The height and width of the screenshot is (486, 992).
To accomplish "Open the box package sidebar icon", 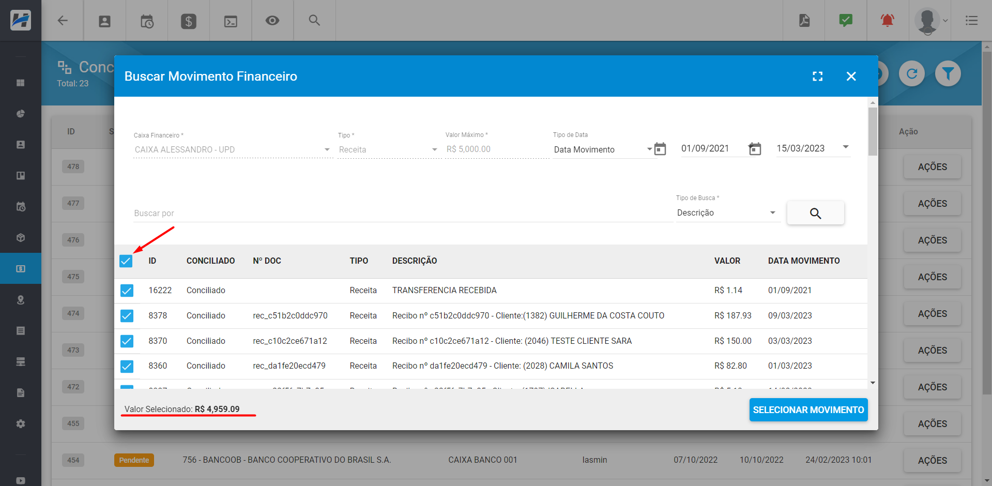I will (21, 238).
